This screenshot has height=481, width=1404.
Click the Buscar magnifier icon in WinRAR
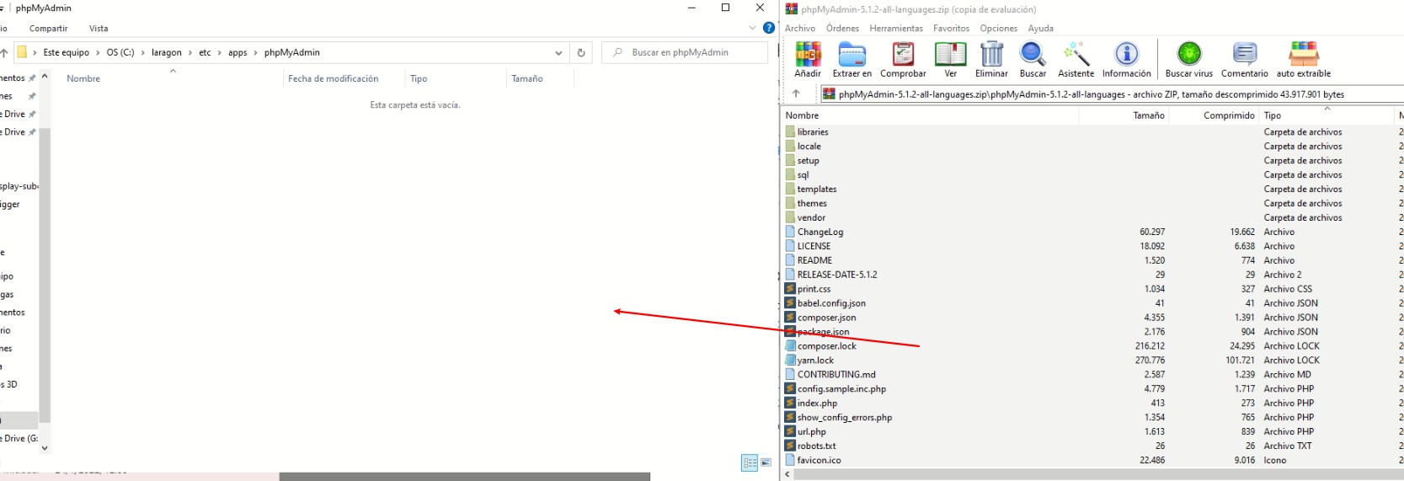click(x=1033, y=54)
